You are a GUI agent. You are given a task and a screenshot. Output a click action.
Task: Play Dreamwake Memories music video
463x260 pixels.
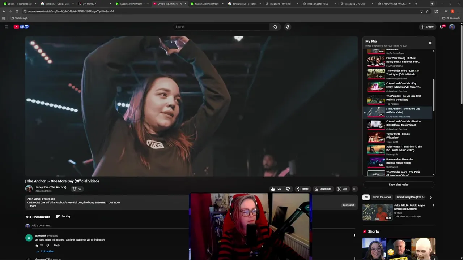coord(397,163)
